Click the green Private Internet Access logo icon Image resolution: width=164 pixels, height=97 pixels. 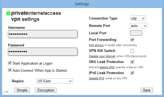coord(8,13)
